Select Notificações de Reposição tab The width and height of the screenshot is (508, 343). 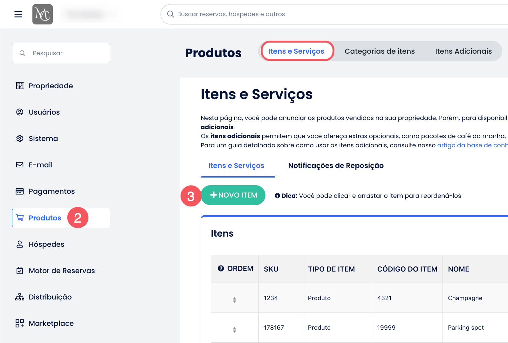tap(336, 165)
